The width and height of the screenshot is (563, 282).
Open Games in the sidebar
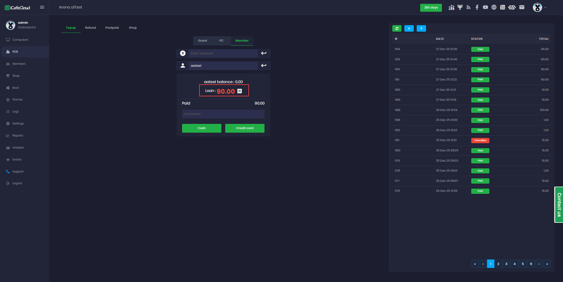pos(18,100)
